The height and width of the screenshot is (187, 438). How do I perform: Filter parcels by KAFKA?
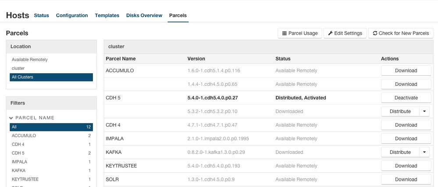tap(51, 170)
